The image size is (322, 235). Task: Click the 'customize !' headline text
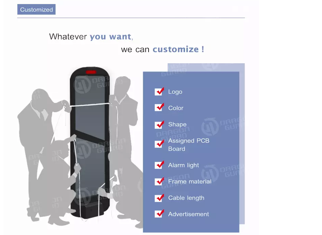click(x=178, y=49)
